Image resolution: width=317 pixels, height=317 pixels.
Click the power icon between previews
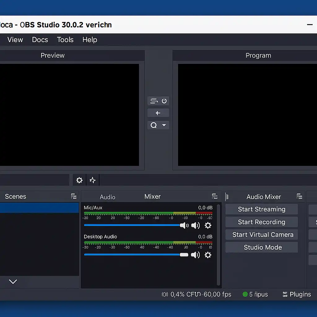[164, 101]
